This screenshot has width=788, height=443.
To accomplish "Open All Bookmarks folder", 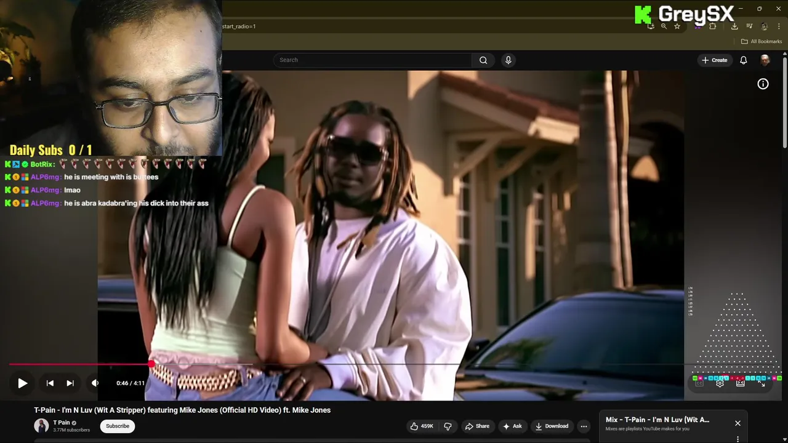I will click(x=762, y=41).
